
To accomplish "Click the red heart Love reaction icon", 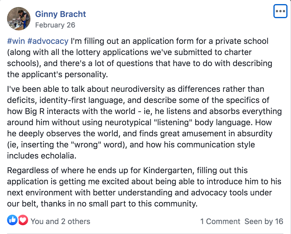I will pos(23,220).
